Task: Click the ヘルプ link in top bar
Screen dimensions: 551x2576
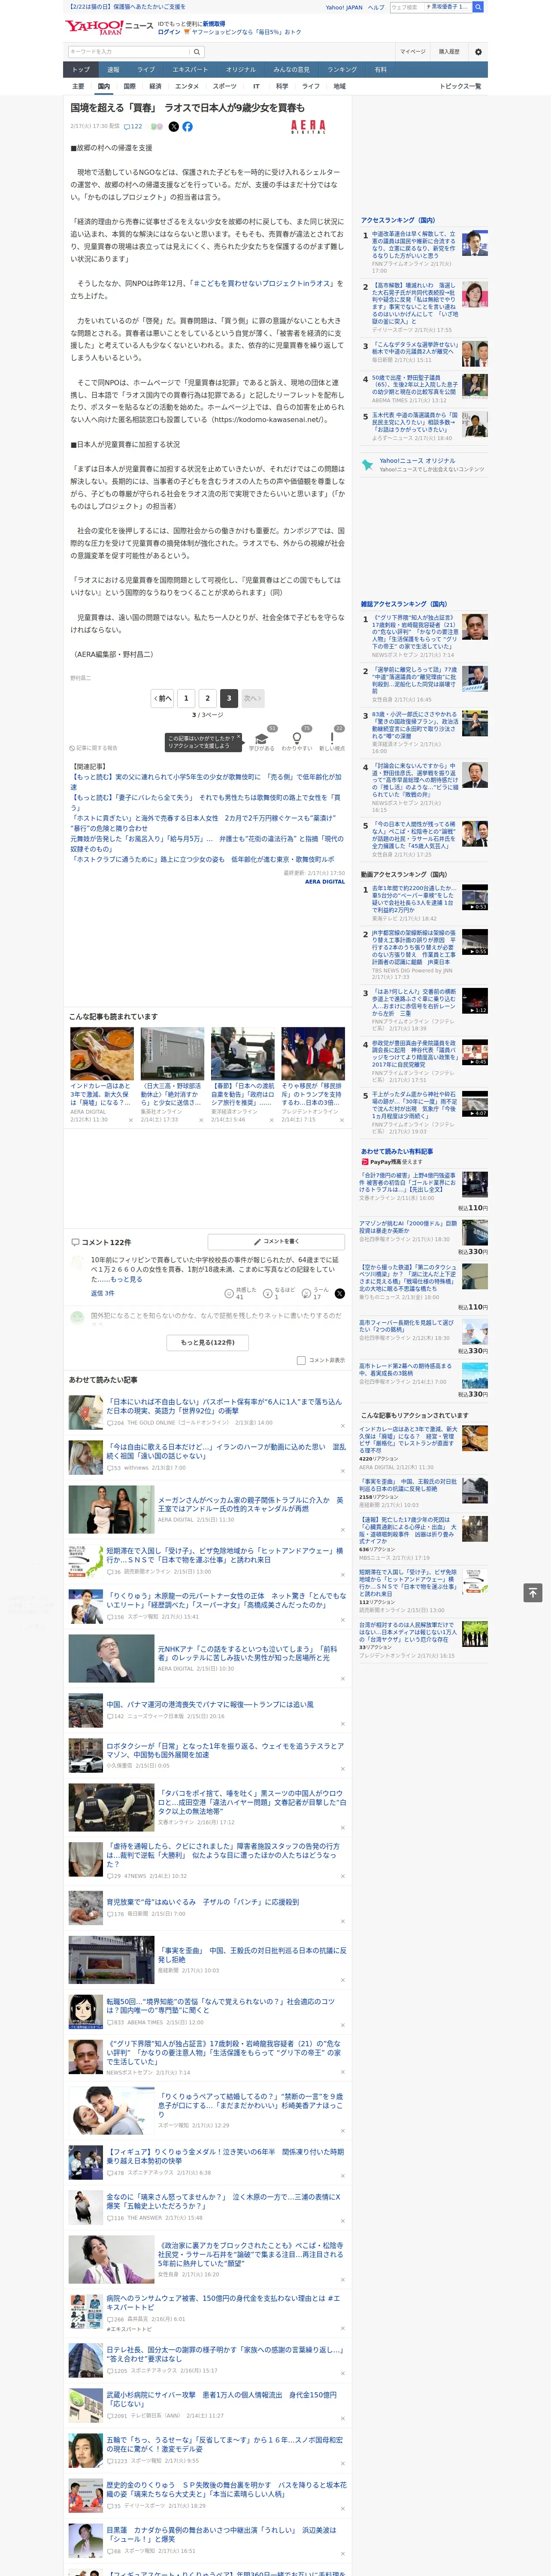Action: 376,7
